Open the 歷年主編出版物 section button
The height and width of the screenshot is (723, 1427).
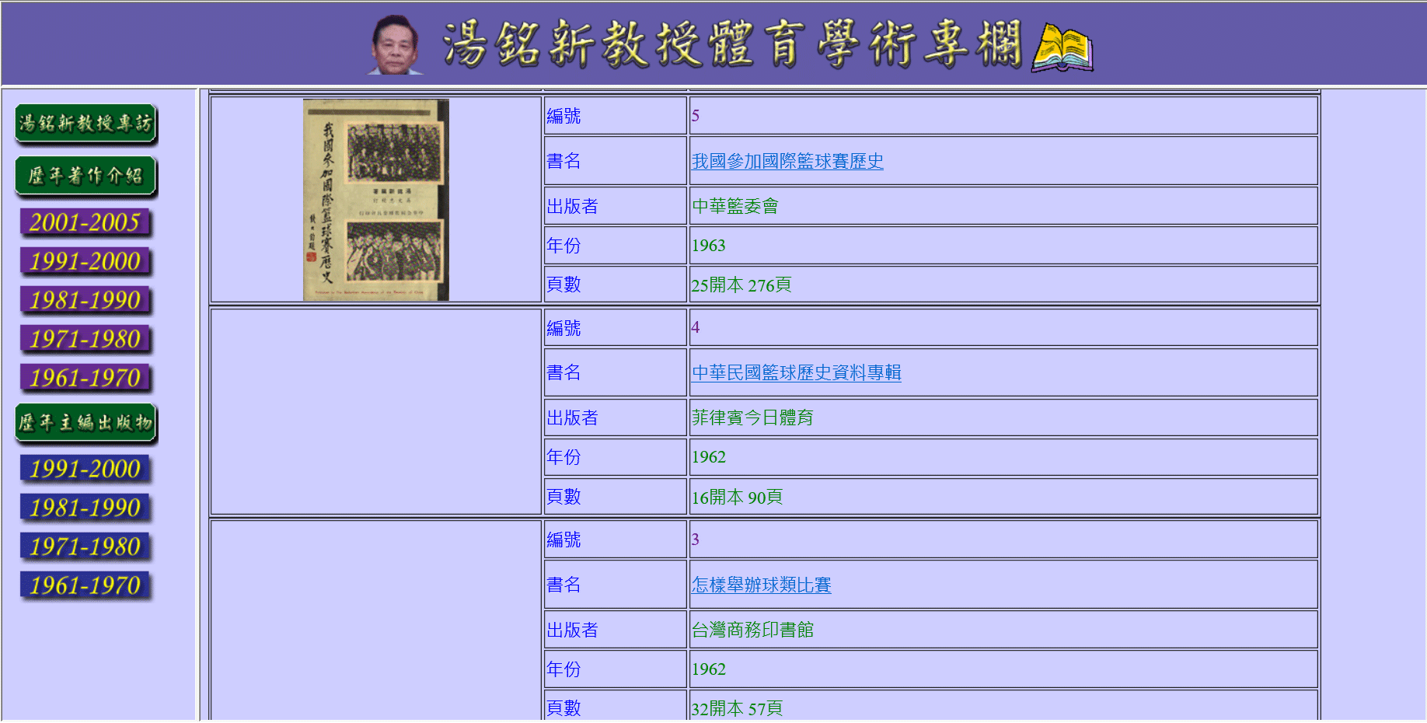pyautogui.click(x=85, y=424)
